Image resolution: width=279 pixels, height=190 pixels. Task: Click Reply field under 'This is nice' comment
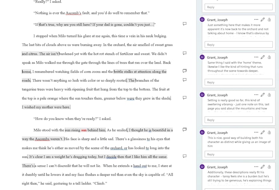(239, 154)
